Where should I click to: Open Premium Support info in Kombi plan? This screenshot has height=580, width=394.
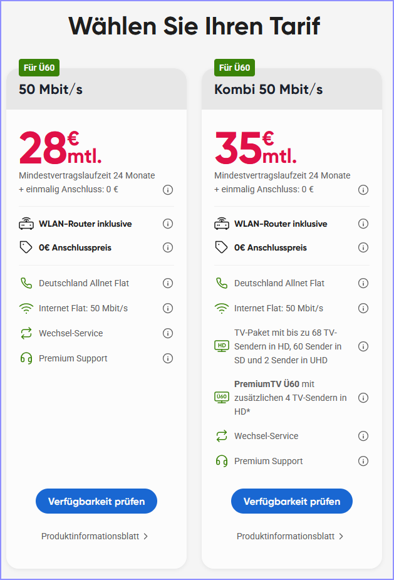pyautogui.click(x=363, y=461)
